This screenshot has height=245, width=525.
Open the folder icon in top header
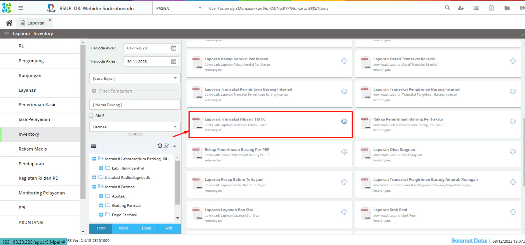coord(507,8)
